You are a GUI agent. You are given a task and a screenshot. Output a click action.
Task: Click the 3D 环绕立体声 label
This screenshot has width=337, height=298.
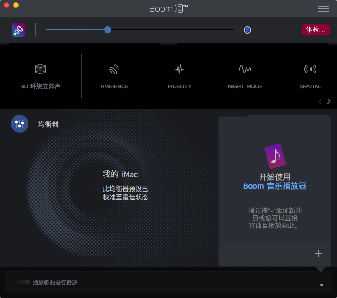(x=41, y=86)
